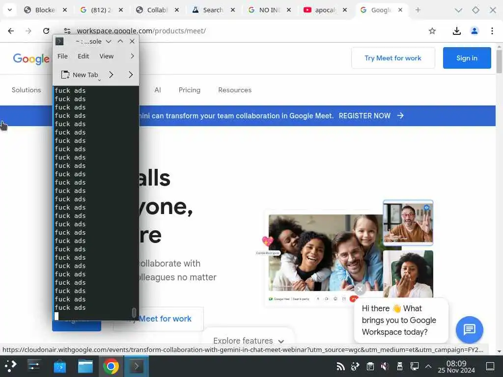Open the Konsole View menu

pos(107,56)
